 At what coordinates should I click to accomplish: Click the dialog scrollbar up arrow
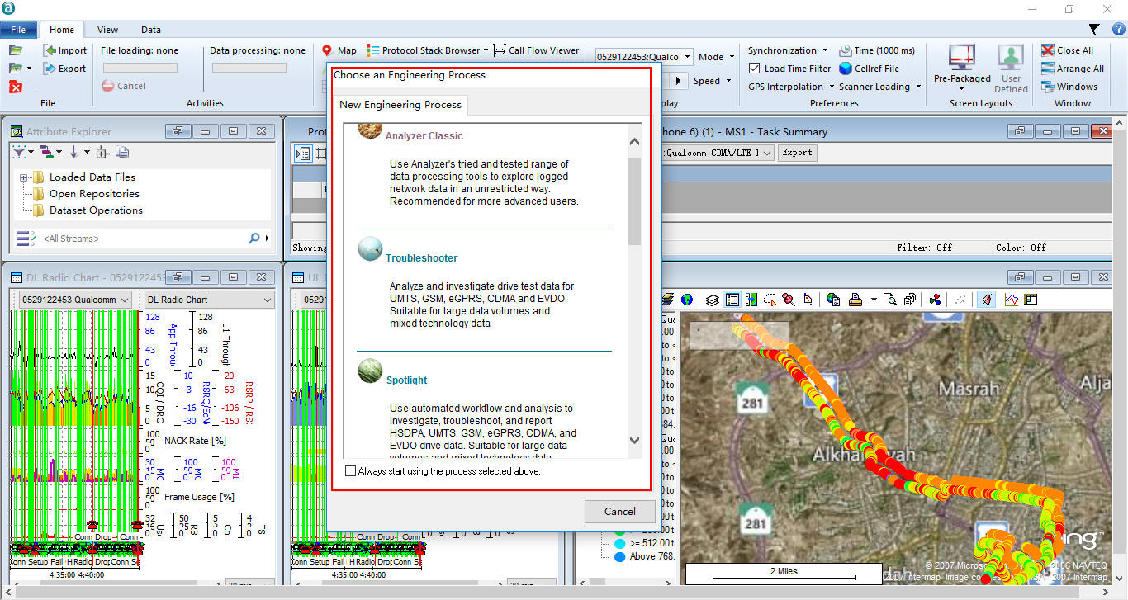click(635, 141)
